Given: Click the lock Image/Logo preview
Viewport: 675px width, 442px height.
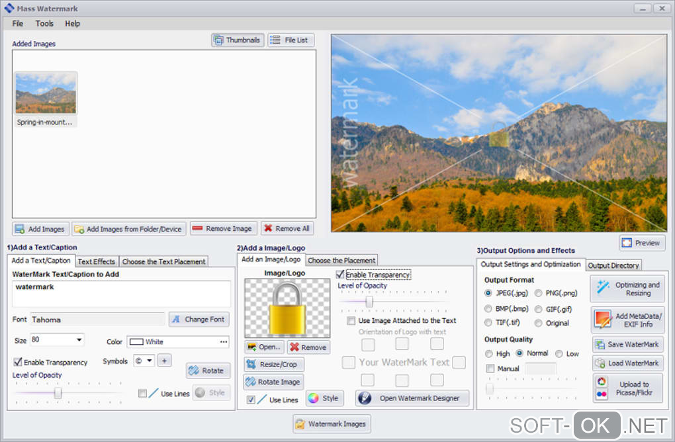Looking at the screenshot, I should tap(287, 308).
